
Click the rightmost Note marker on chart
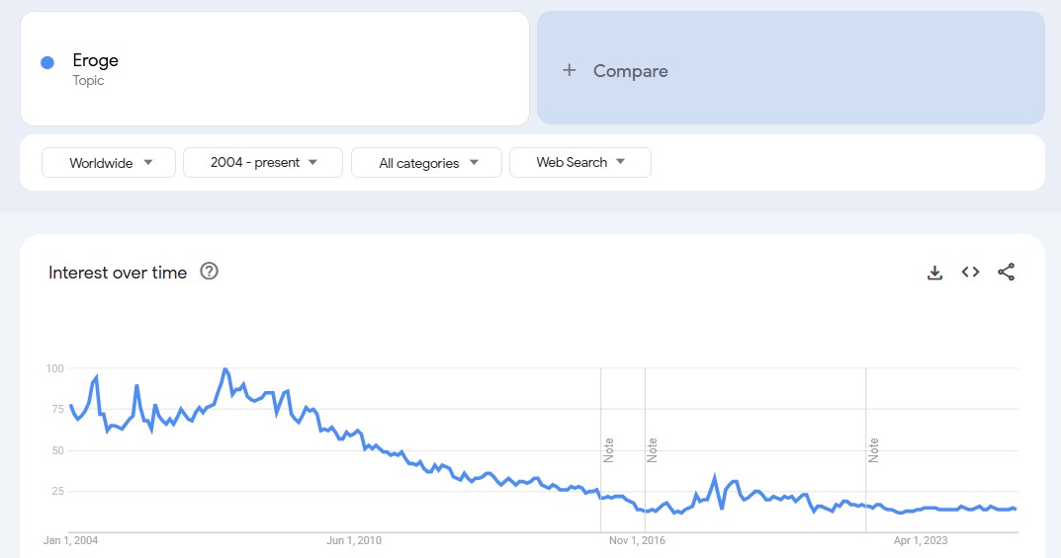point(874,450)
